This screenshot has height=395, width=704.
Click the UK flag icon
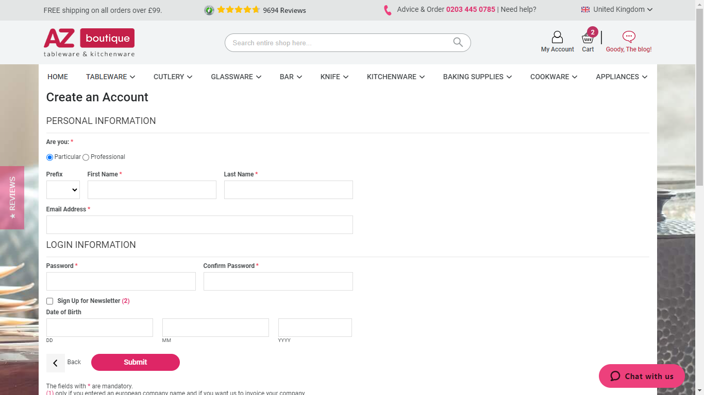pos(585,9)
